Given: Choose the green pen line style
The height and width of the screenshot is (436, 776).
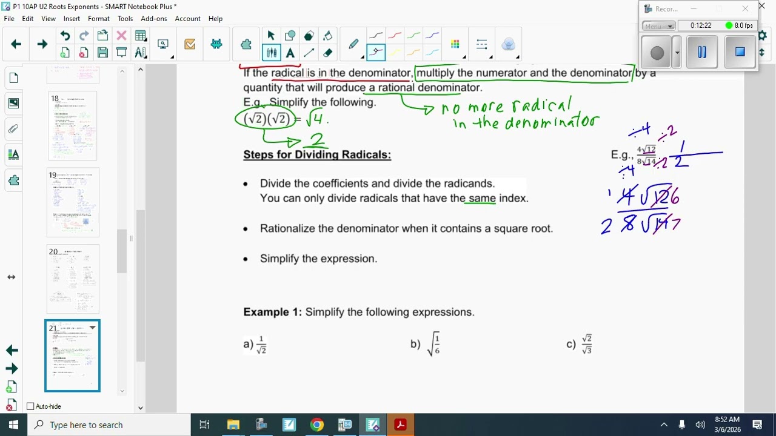Looking at the screenshot, I should (x=413, y=36).
